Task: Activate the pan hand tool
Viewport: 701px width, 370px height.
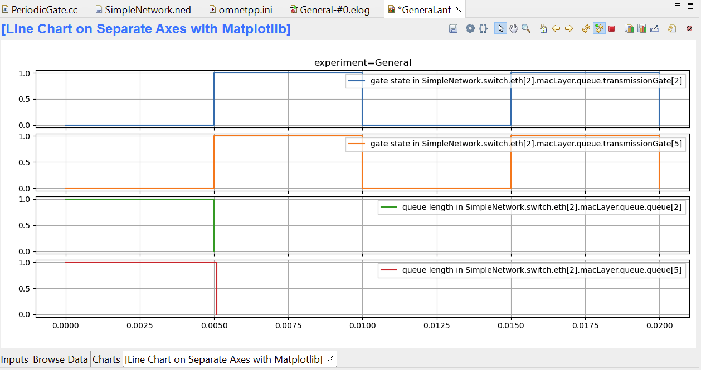Action: [x=513, y=29]
